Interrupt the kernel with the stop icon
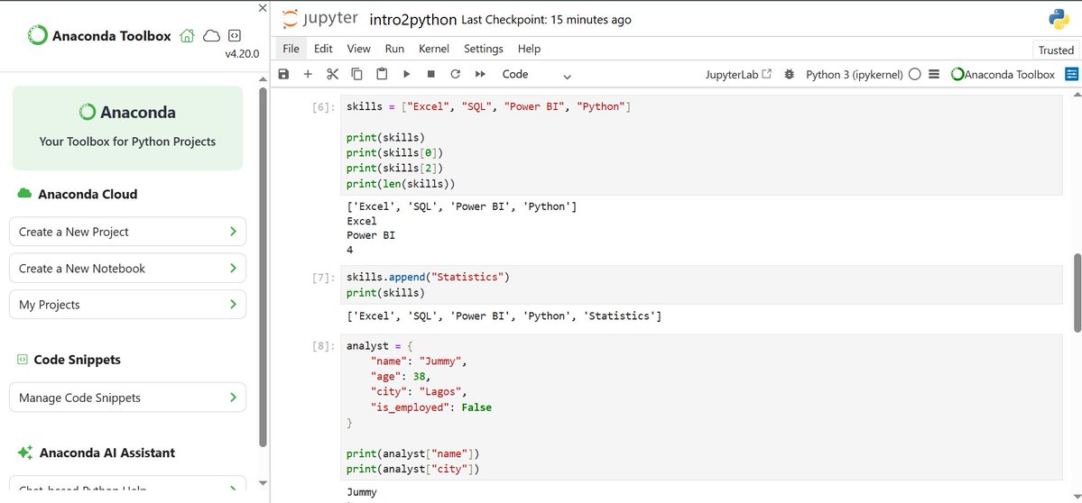Image resolution: width=1082 pixels, height=503 pixels. click(x=431, y=75)
